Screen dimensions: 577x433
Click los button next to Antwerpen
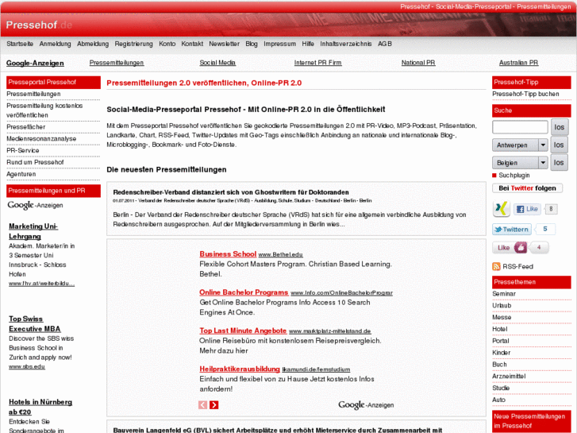pos(560,145)
